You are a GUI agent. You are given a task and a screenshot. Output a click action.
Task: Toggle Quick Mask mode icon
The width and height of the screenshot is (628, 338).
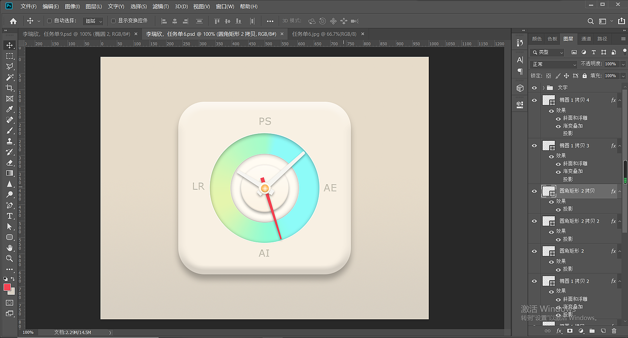tap(9, 302)
